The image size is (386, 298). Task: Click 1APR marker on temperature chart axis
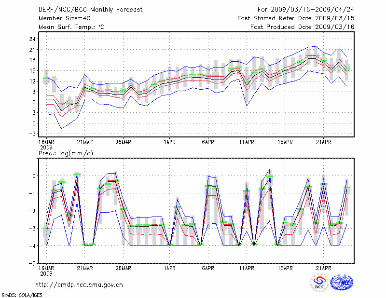169,142
